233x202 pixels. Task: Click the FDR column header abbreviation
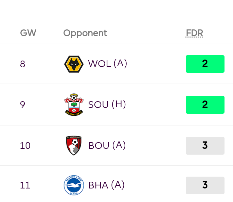194,33
